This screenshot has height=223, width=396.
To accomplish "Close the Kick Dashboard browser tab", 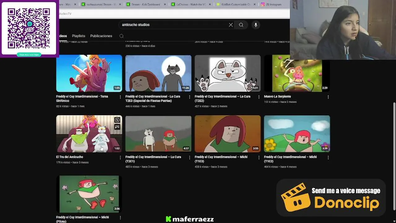I will click(x=165, y=4).
